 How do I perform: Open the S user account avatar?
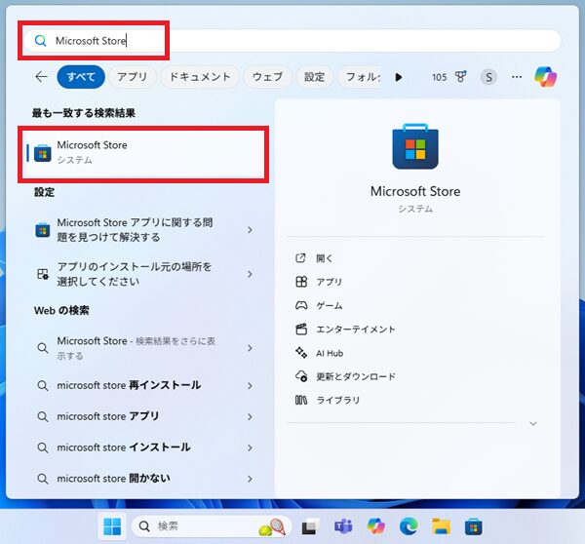(488, 77)
